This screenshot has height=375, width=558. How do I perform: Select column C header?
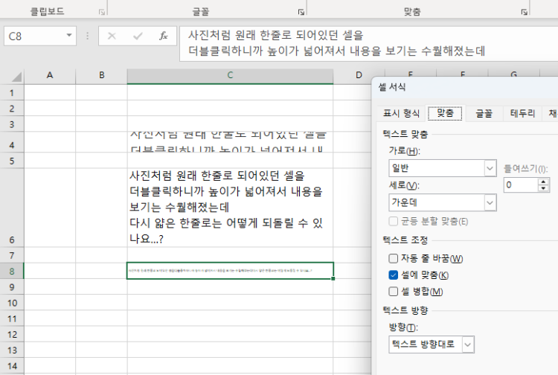coord(230,75)
